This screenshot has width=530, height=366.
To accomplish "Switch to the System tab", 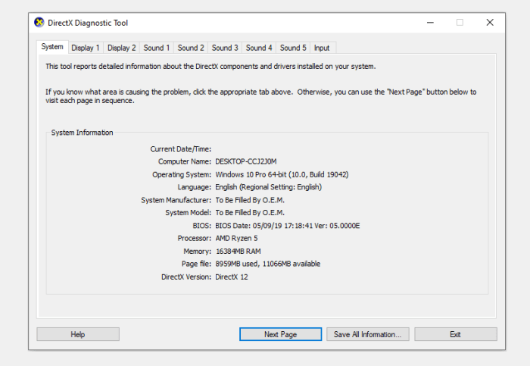I will 52,47.
